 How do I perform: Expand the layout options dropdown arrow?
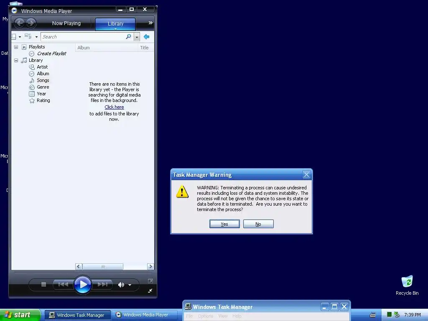click(x=20, y=37)
